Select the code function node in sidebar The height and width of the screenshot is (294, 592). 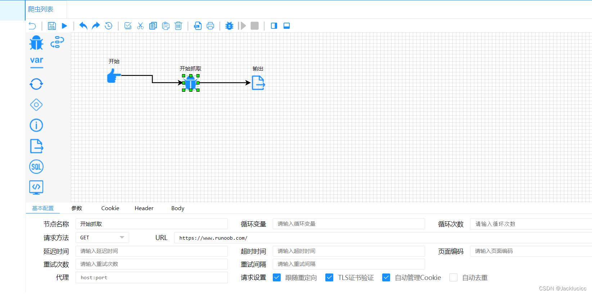point(36,187)
